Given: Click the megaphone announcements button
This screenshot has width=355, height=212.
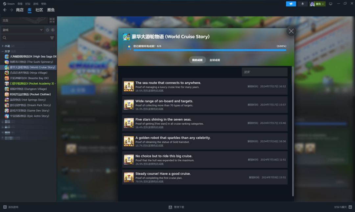Looking at the screenshot, I should pos(291,4).
